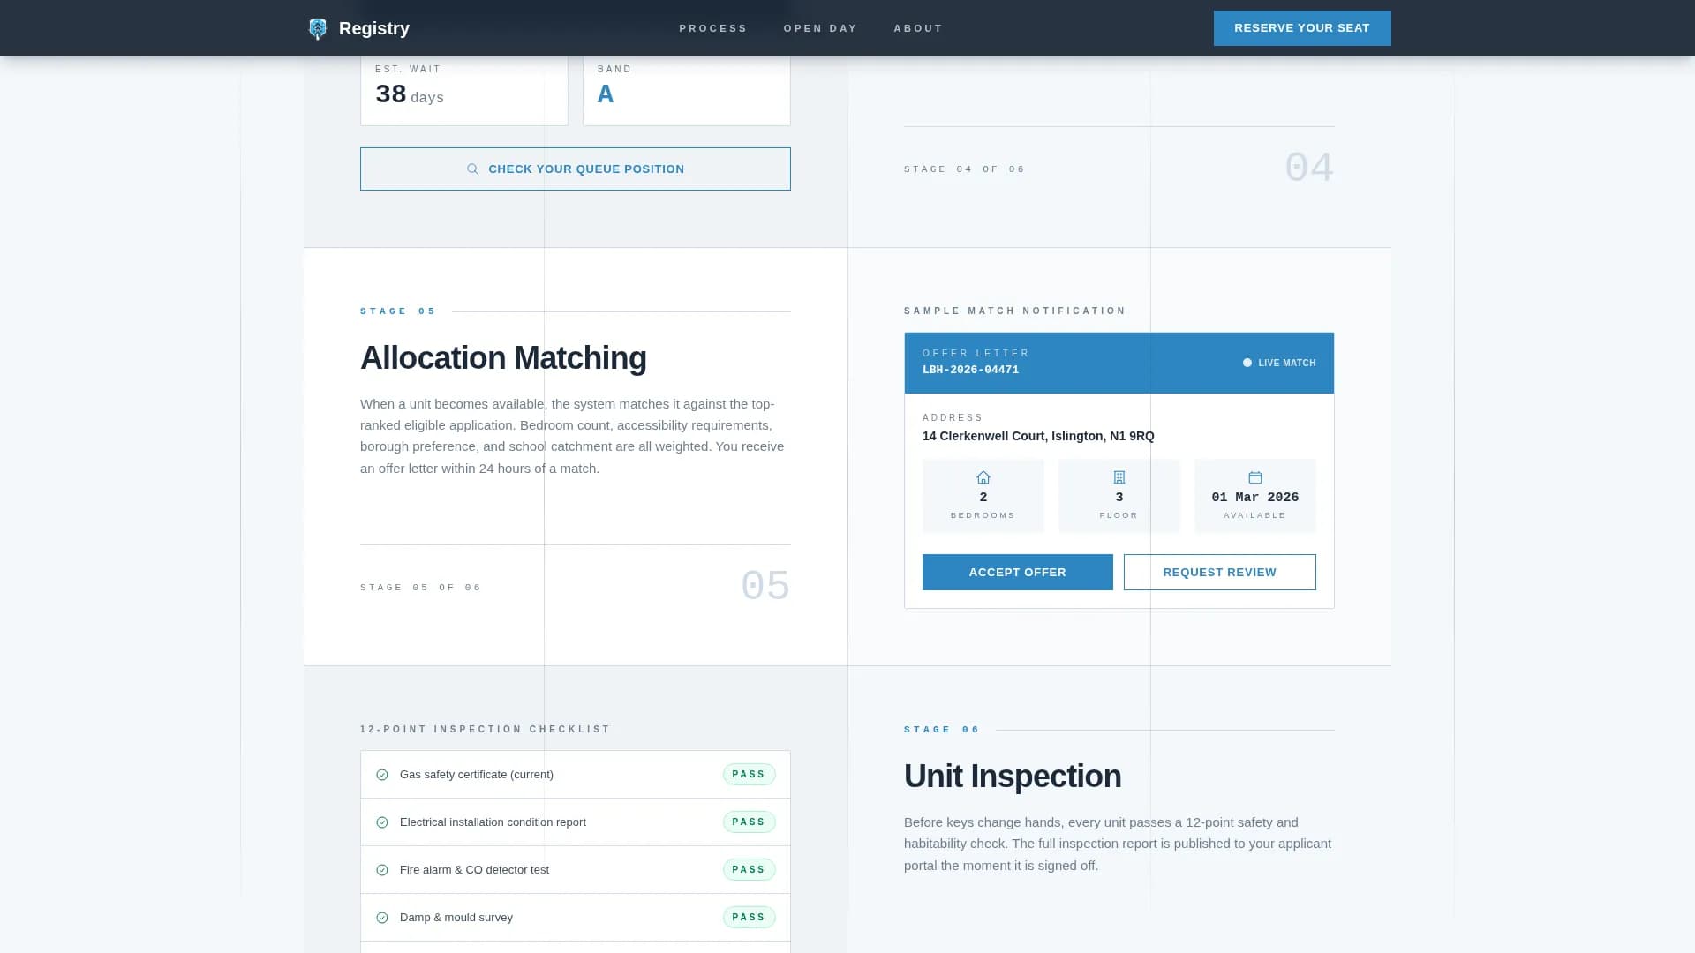Click the Unit Inspection heading
This screenshot has width=1695, height=953.
1013,777
